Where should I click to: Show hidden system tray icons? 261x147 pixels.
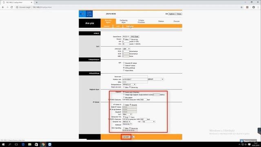point(239,144)
